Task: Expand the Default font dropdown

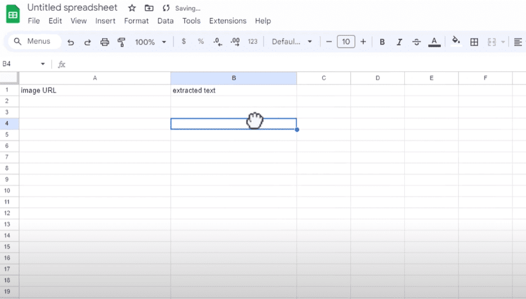Action: pos(292,42)
